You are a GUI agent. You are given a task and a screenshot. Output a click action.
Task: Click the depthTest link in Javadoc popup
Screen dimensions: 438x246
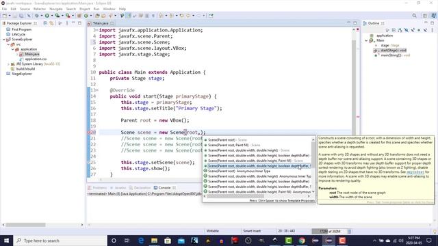[415, 172]
